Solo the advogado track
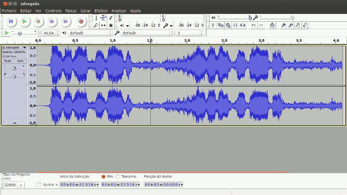Image resolution: width=347 pixels, height=195 pixels. (20, 61)
